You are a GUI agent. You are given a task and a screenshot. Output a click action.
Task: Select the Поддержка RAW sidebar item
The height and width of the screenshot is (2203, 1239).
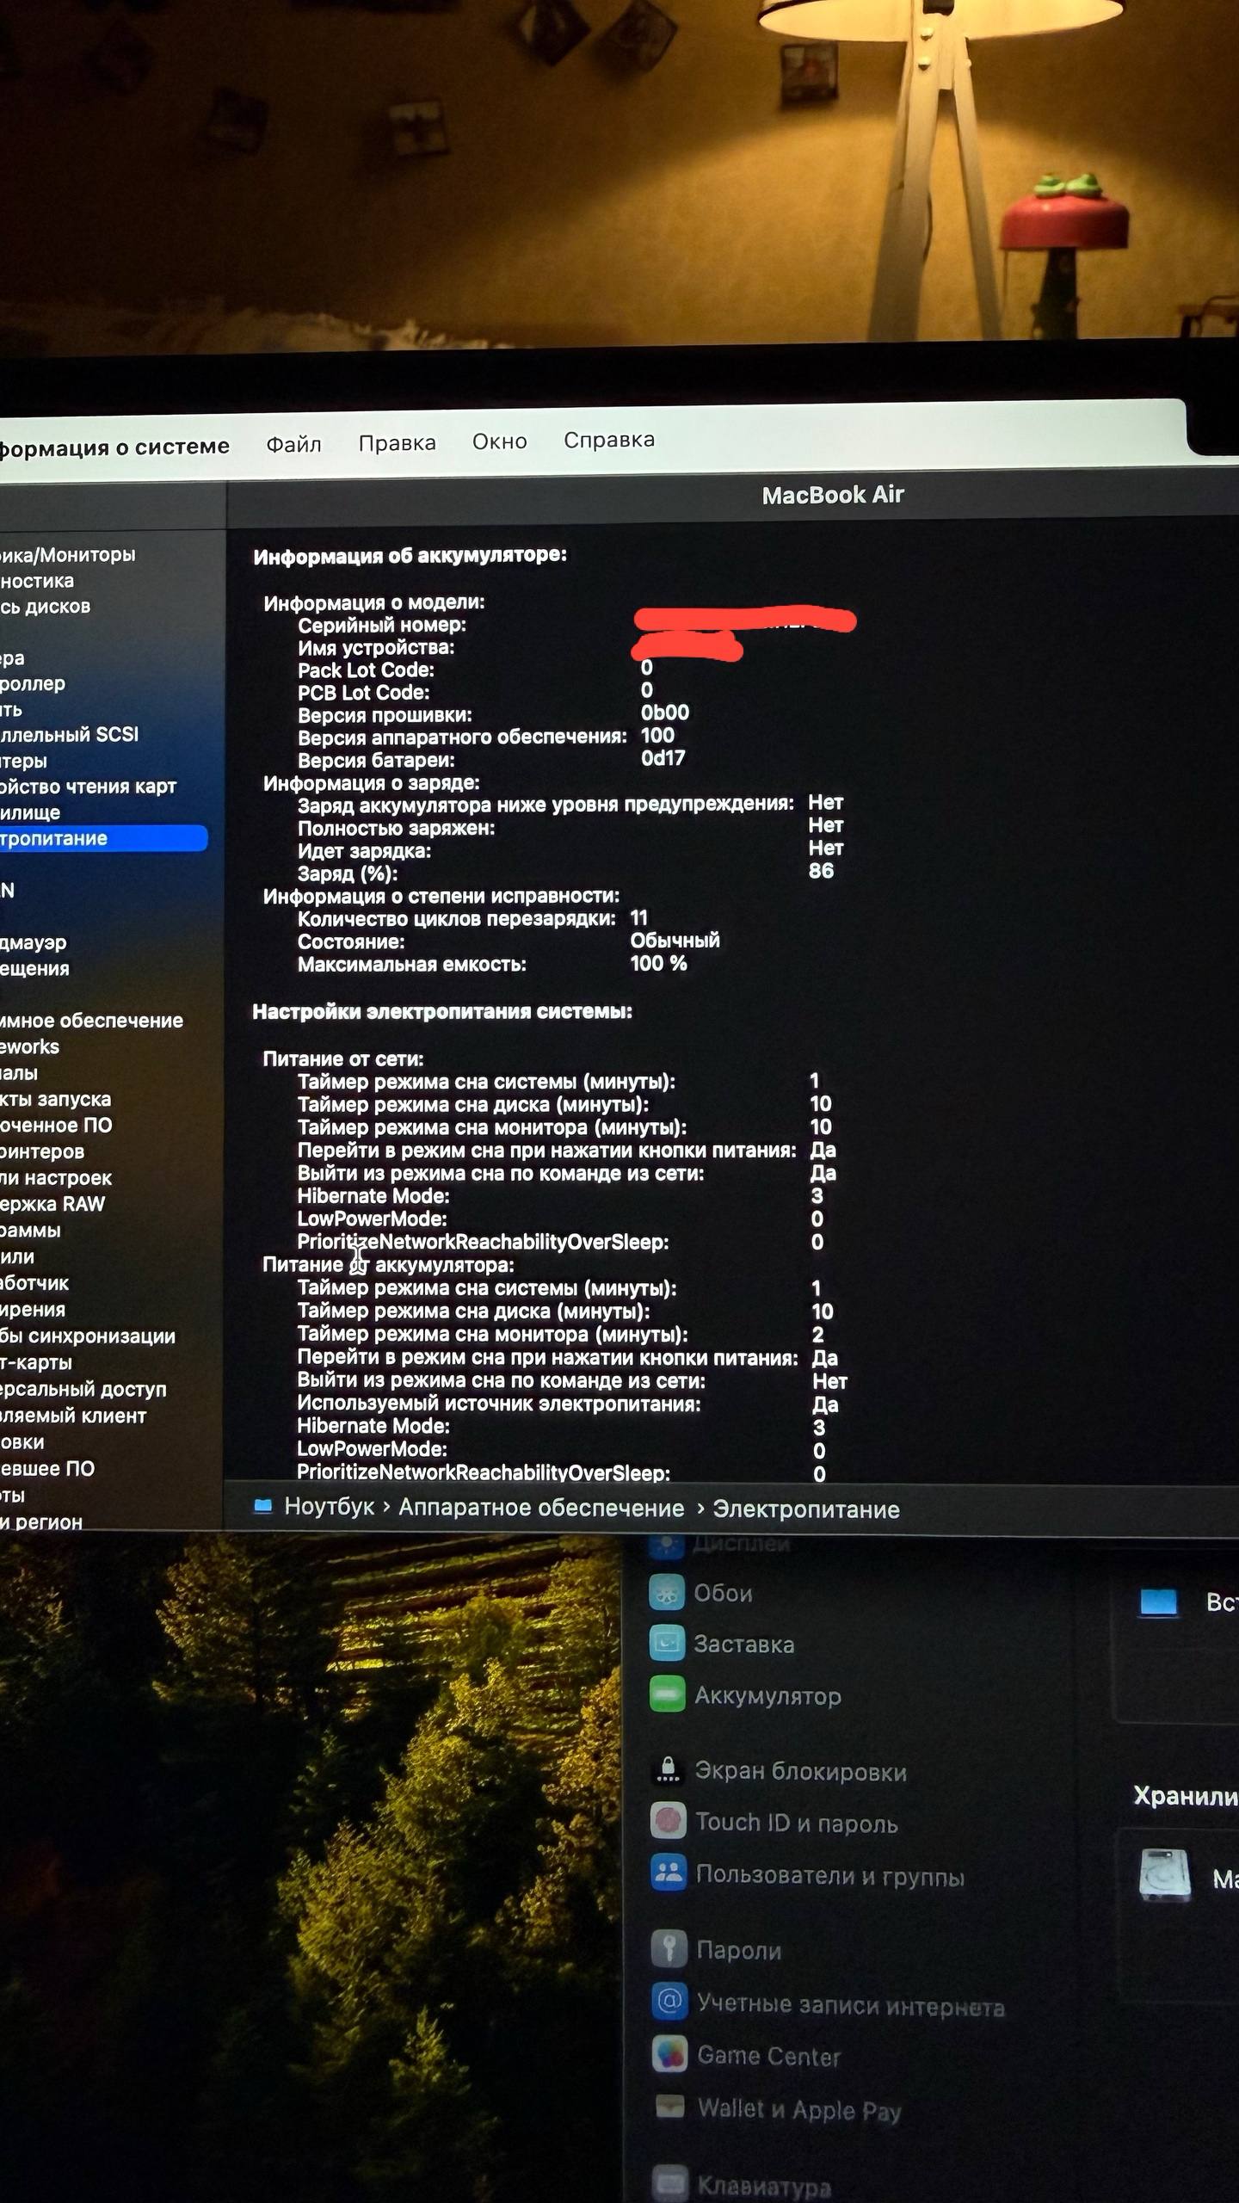pyautogui.click(x=52, y=1204)
